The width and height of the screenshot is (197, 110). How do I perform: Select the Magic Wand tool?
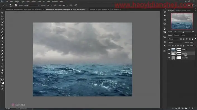tap(2, 22)
